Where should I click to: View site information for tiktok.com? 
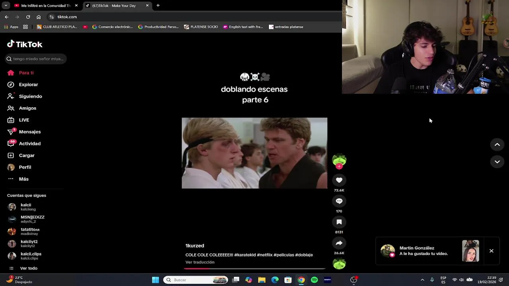tap(51, 17)
